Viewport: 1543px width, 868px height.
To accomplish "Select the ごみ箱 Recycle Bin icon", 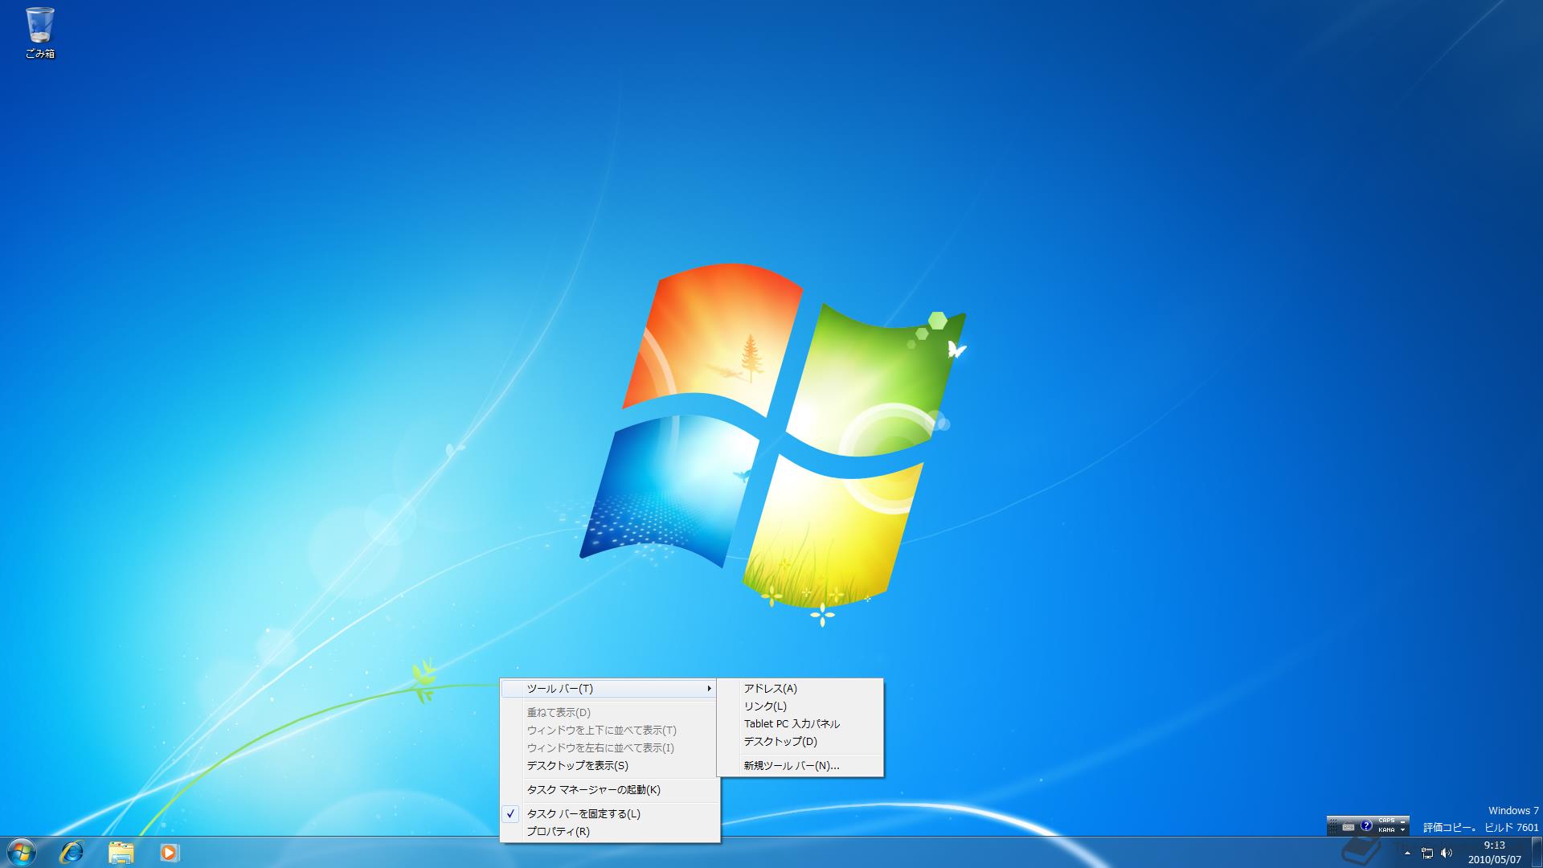I will pyautogui.click(x=40, y=34).
